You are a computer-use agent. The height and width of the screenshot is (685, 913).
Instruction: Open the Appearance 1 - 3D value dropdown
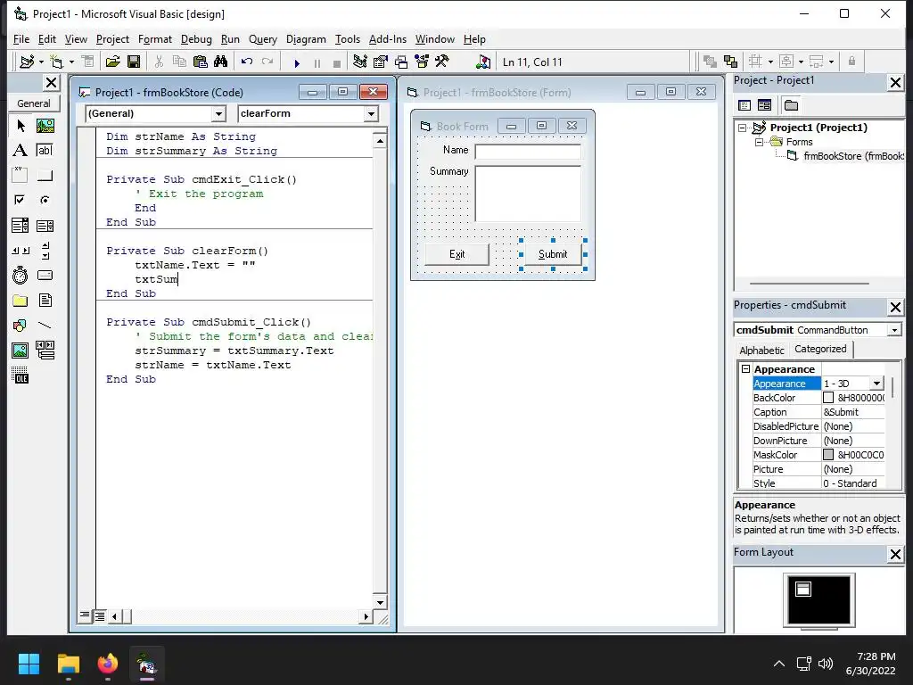tap(876, 384)
